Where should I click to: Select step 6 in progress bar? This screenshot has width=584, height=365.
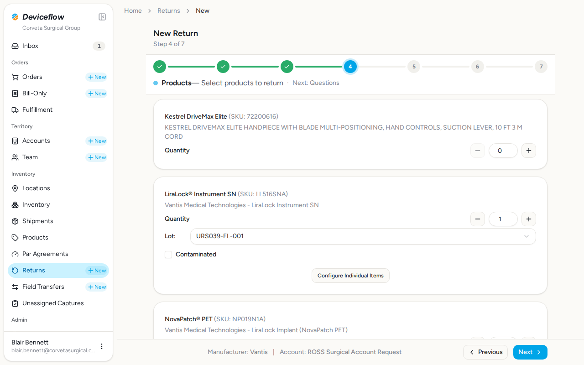pos(478,67)
